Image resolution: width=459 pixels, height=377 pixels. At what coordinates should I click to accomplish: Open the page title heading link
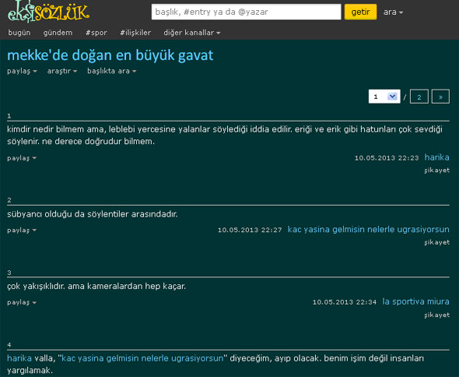click(110, 55)
